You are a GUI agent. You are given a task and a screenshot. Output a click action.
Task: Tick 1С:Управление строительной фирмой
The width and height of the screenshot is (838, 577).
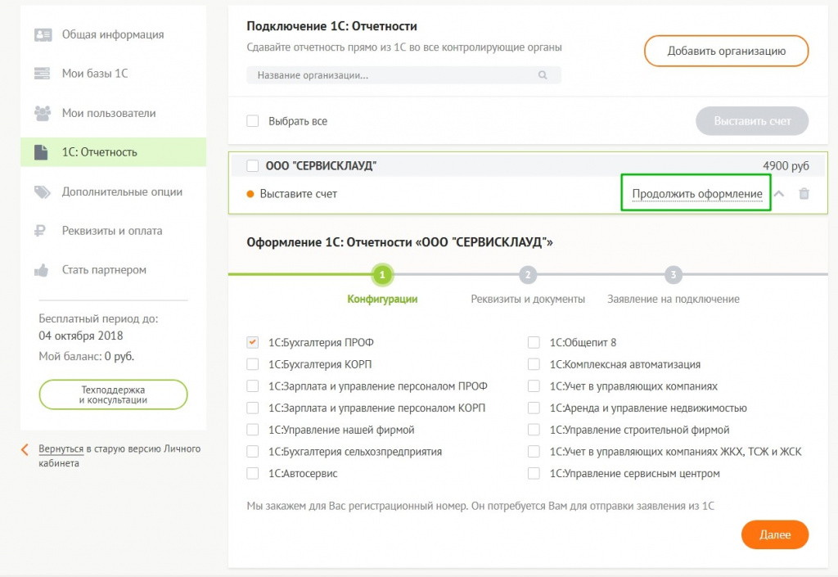click(534, 430)
